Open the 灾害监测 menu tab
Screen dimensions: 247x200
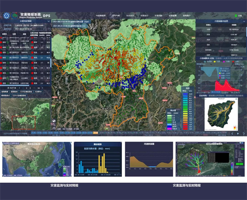(x=172, y=16)
